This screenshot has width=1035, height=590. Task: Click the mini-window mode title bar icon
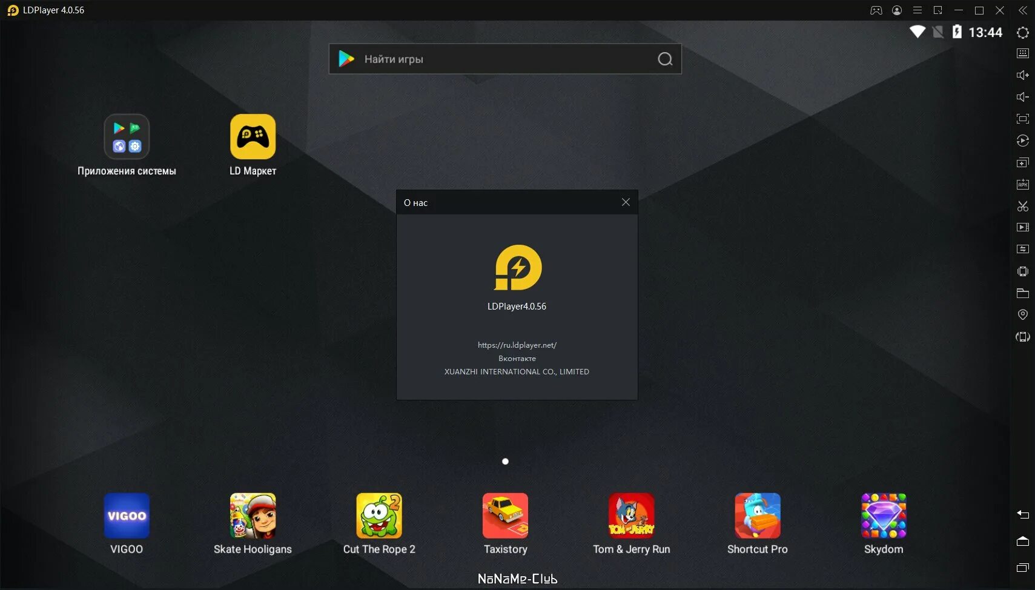[x=938, y=10]
